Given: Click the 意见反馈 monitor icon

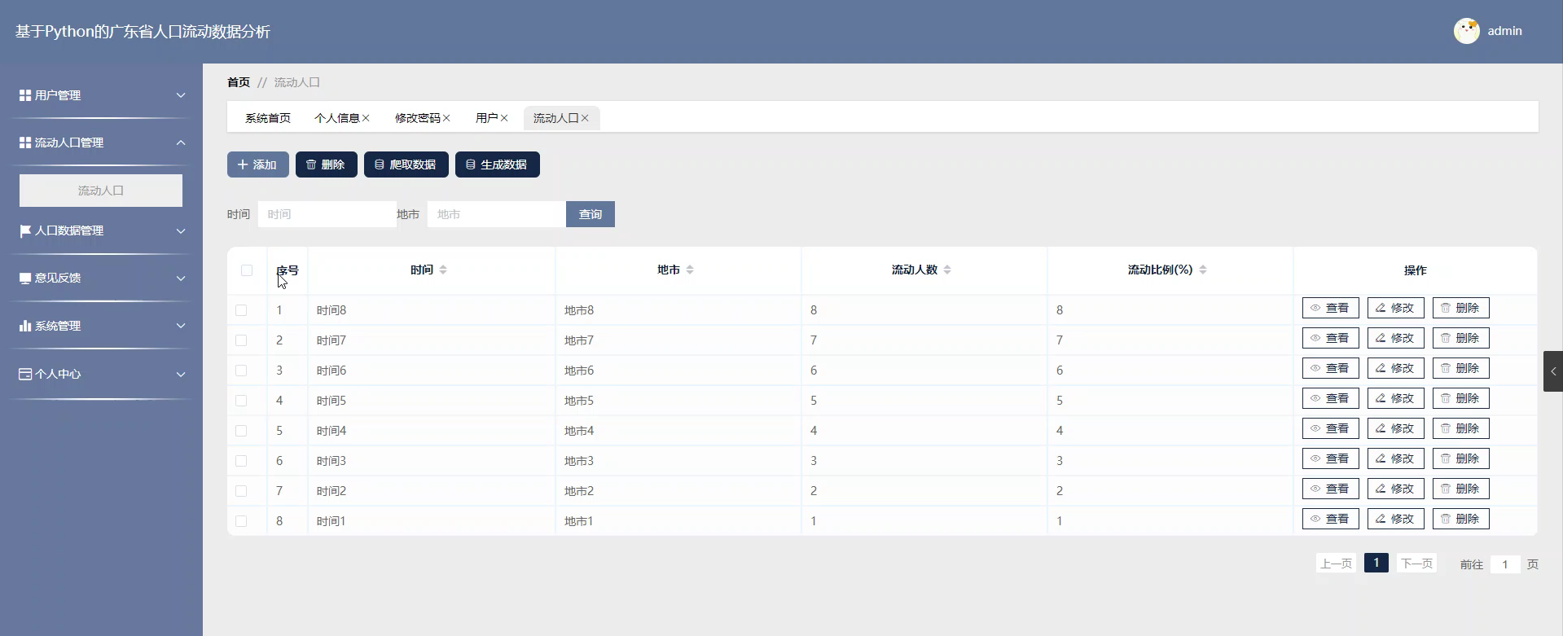Looking at the screenshot, I should point(25,279).
